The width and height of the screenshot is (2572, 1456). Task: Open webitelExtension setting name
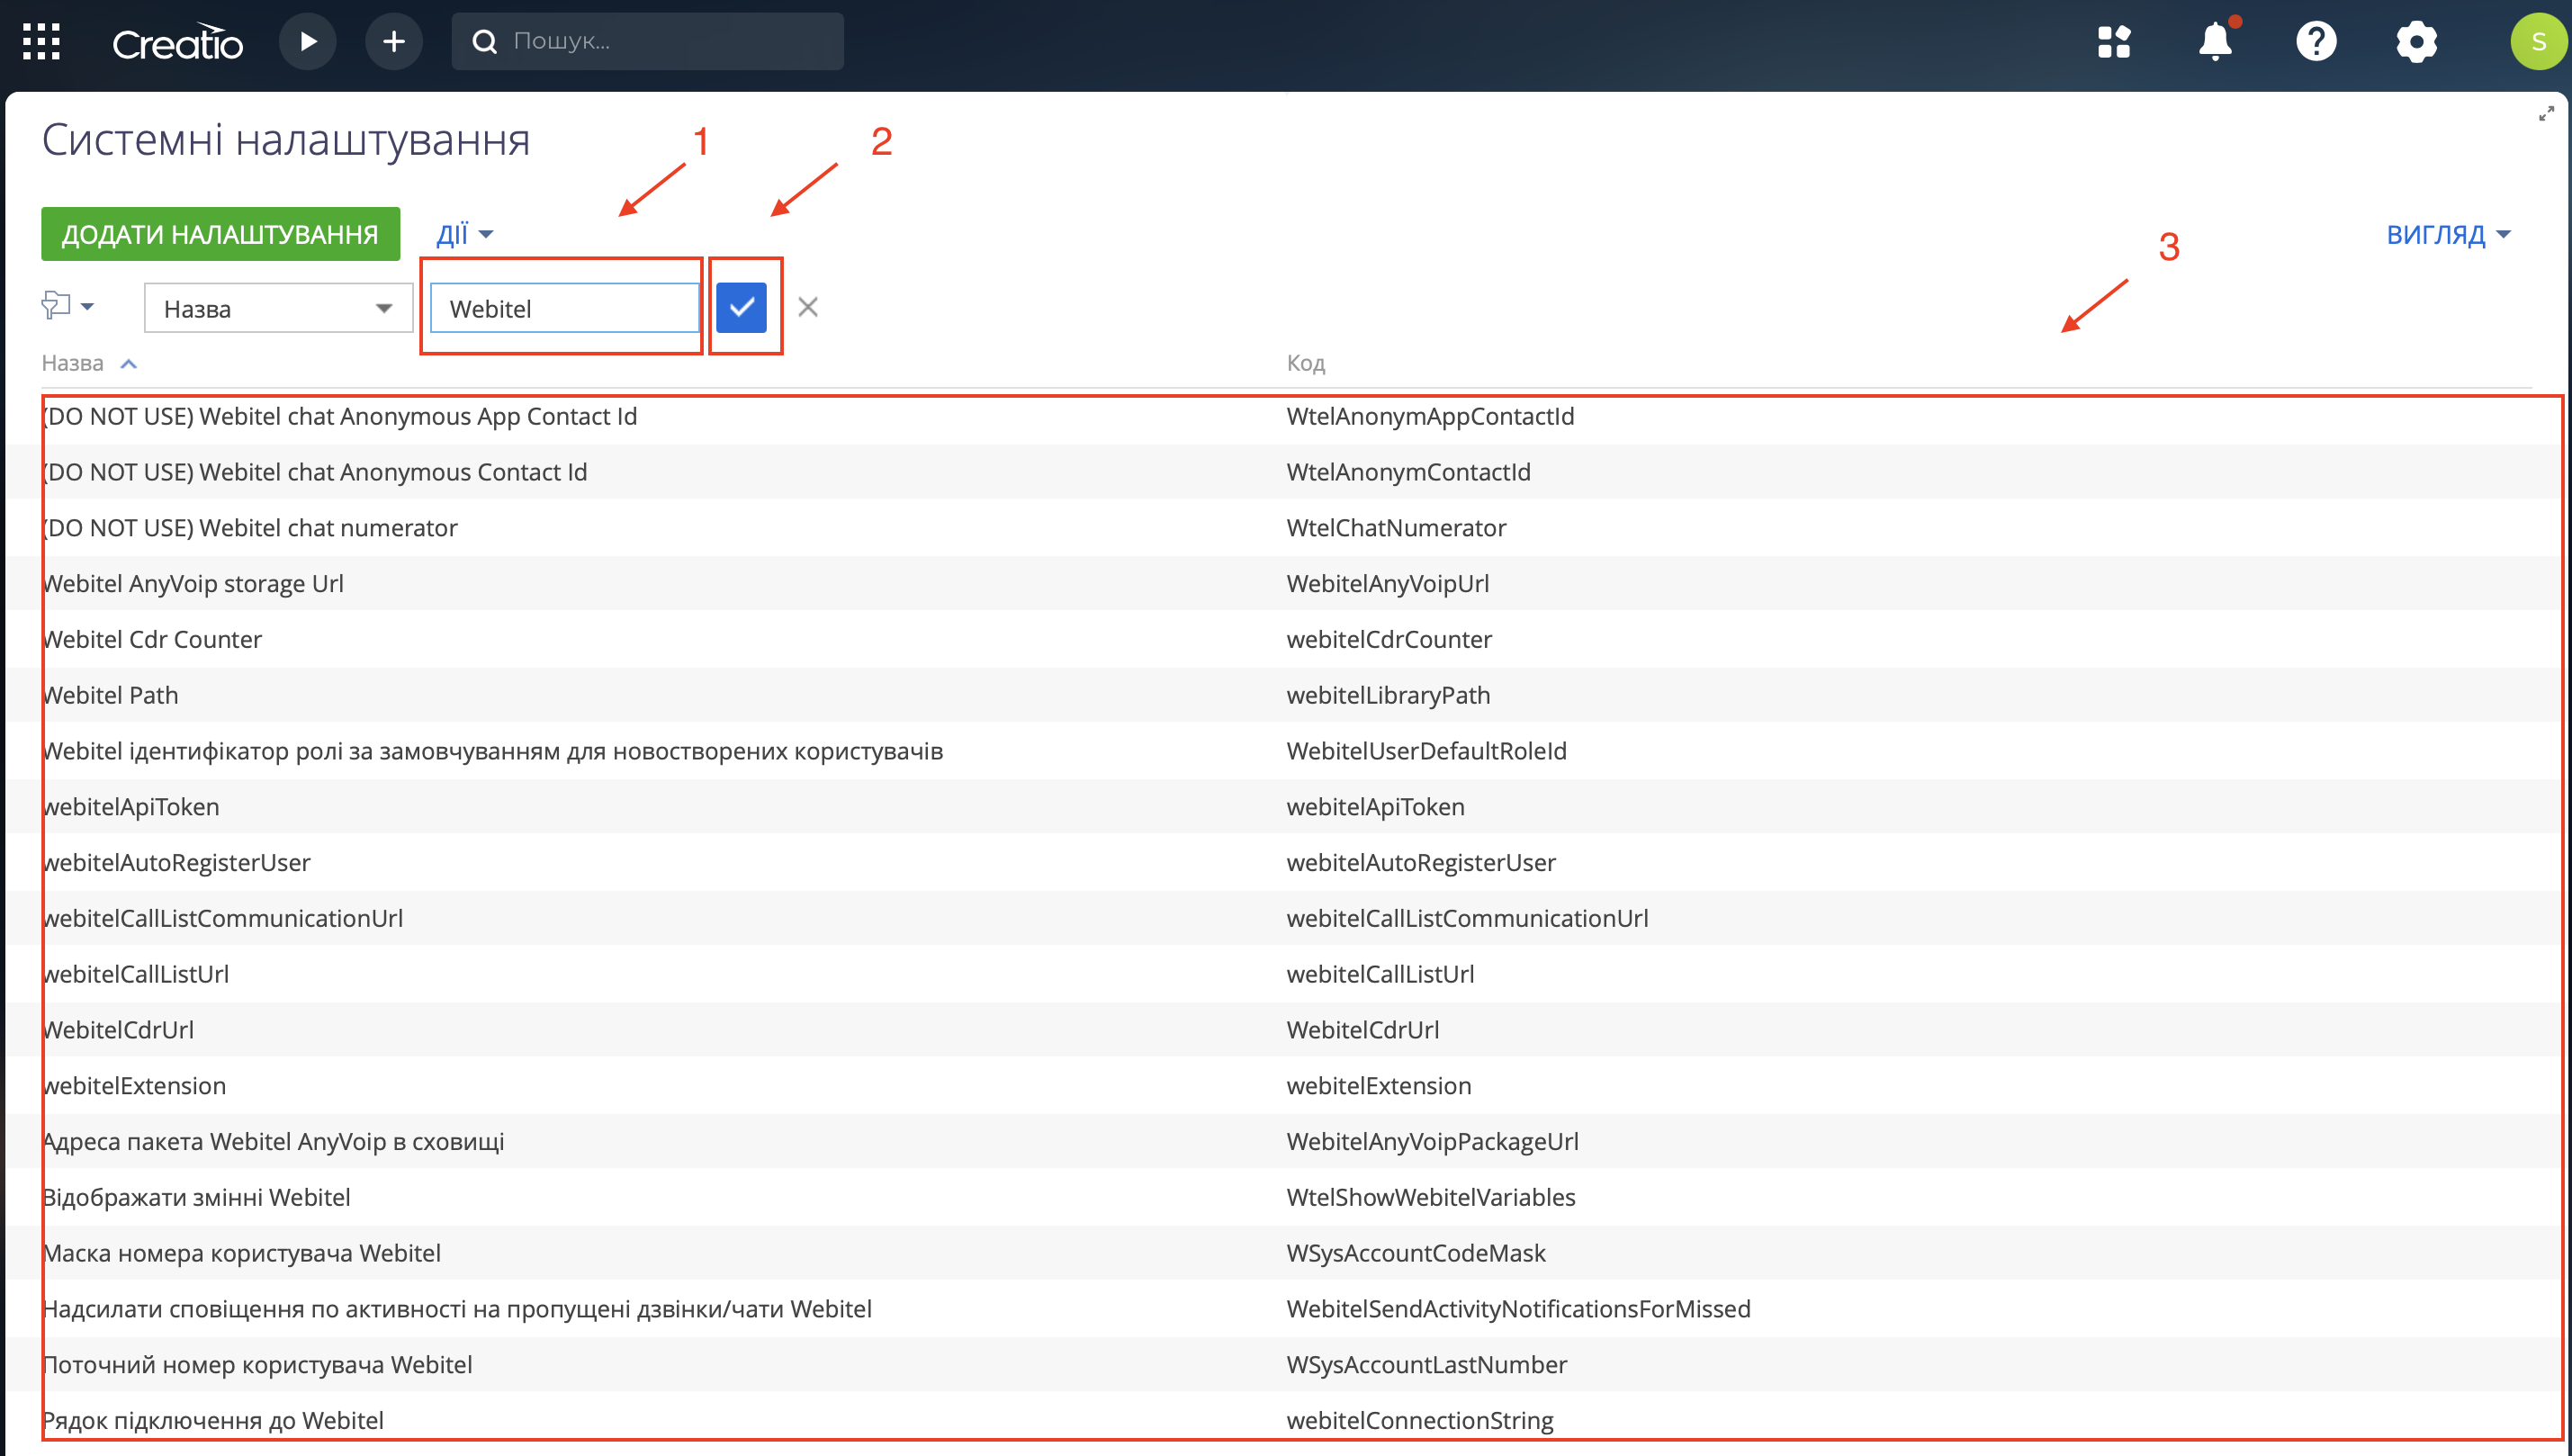(135, 1086)
